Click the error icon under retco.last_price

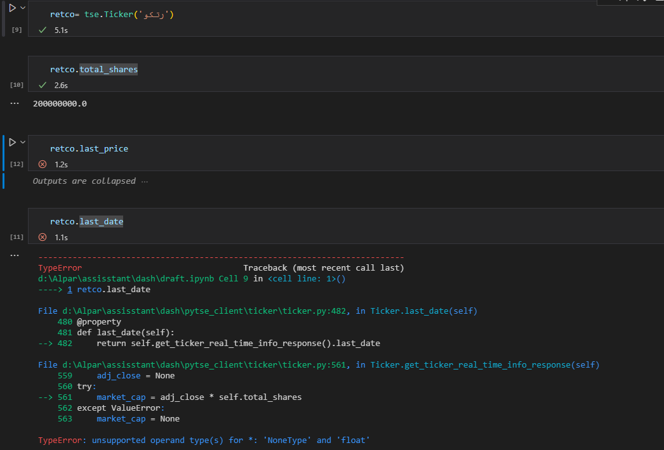click(x=43, y=164)
